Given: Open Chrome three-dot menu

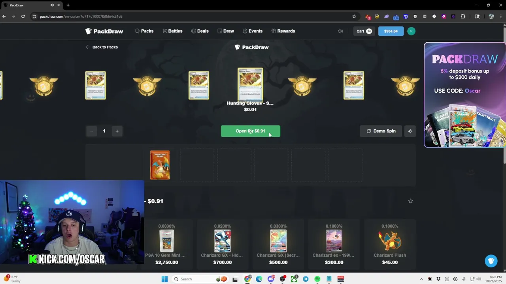Looking at the screenshot, I should (501, 17).
